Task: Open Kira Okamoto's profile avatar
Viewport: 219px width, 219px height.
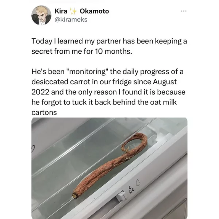Action: (41, 15)
